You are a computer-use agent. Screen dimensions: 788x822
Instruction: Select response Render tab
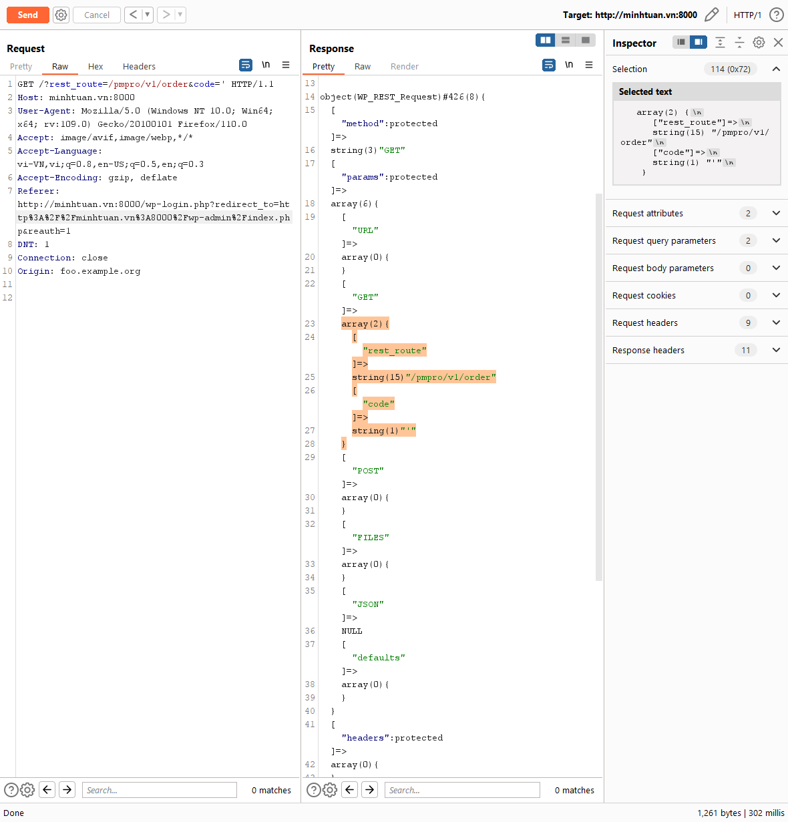click(405, 66)
